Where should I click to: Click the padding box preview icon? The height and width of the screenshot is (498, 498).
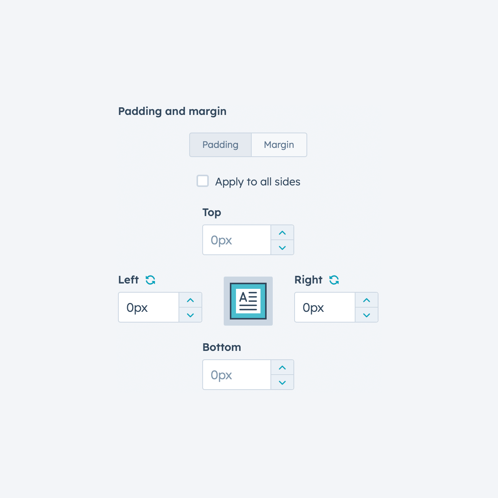[x=248, y=301]
